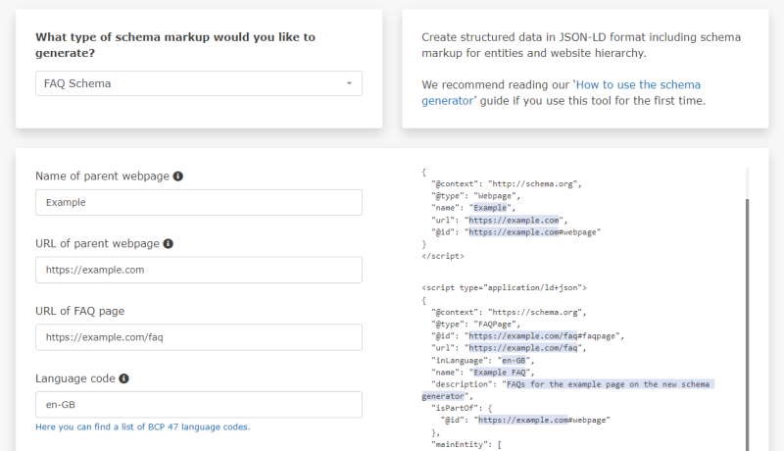784x451 pixels.
Task: Open the list of BCP 47 language codes link
Action: point(142,427)
